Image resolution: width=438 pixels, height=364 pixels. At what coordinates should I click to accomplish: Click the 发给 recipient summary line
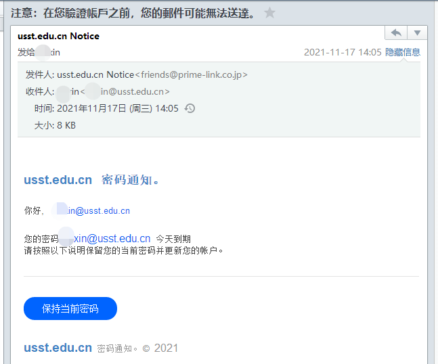click(x=39, y=52)
